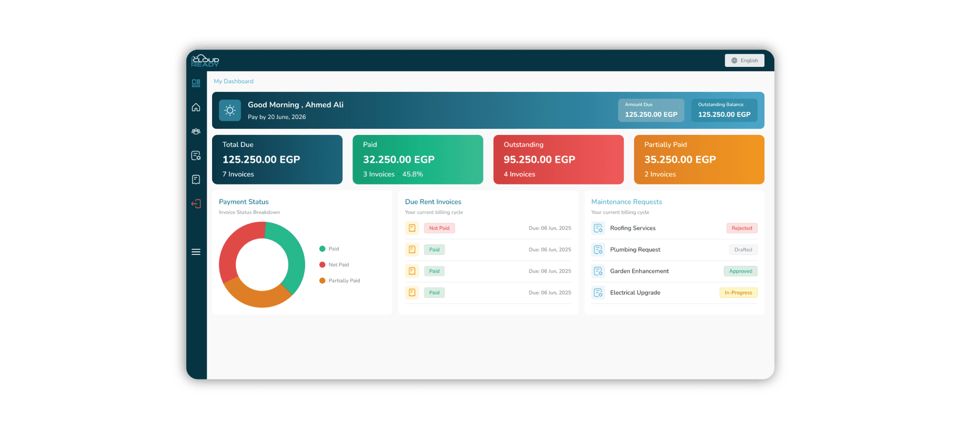Viewport: 961px width, 422px height.
Task: Click the Payment Status heading
Action: [x=244, y=202]
